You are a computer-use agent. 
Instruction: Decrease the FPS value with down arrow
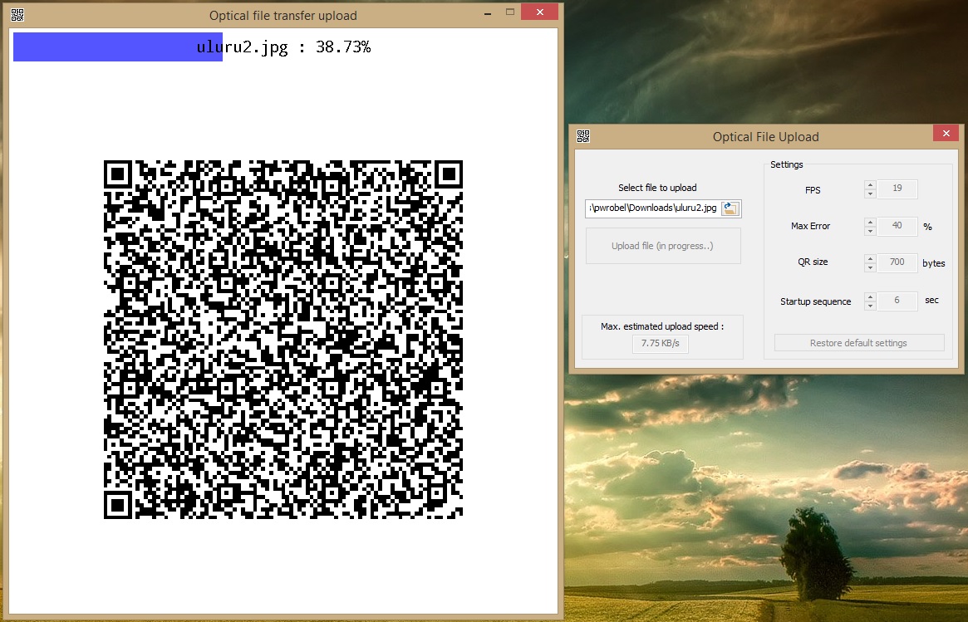(x=870, y=193)
